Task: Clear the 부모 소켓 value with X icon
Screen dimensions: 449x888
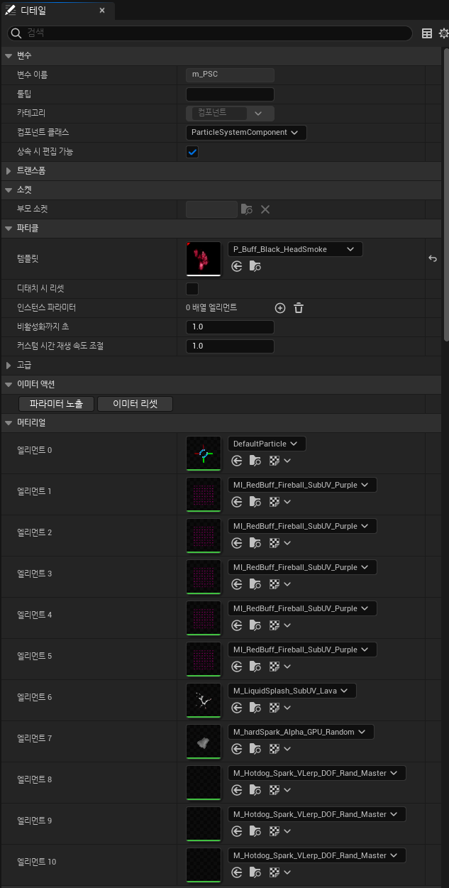Action: [x=265, y=209]
